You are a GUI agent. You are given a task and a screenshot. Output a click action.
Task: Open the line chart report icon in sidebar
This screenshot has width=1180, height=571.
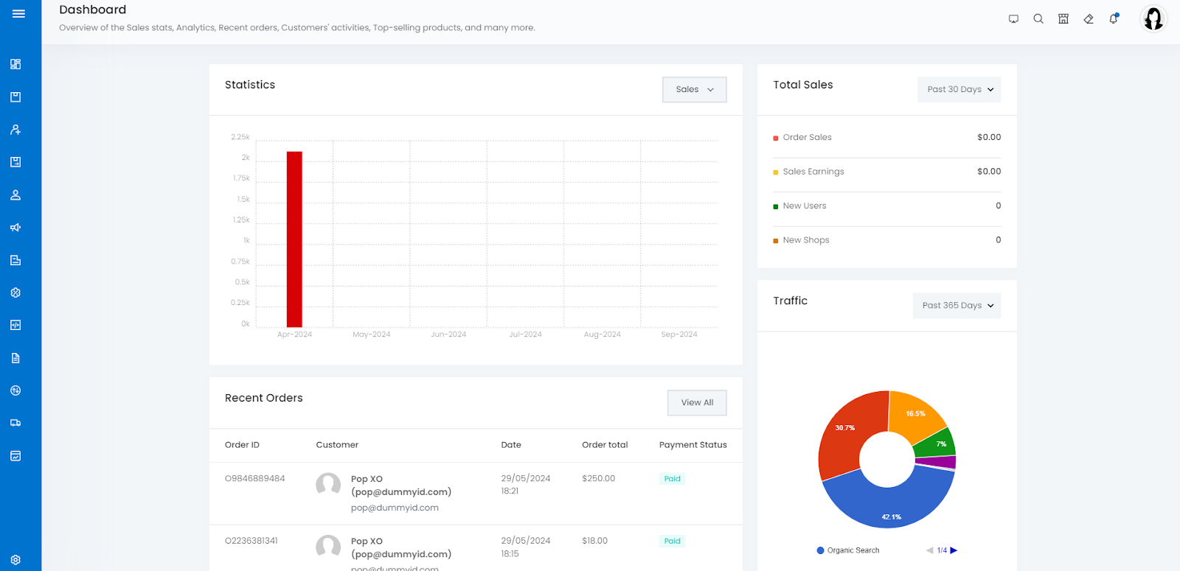point(15,456)
